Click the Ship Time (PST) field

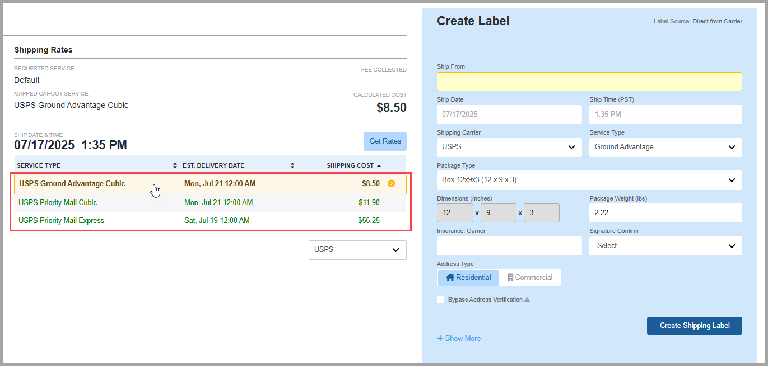click(x=665, y=115)
